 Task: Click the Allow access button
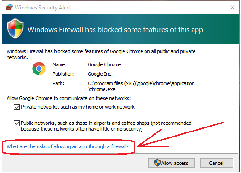pyautogui.click(x=171, y=163)
